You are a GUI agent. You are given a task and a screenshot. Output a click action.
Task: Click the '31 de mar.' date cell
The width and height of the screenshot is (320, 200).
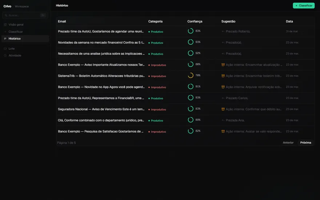pos(292,31)
